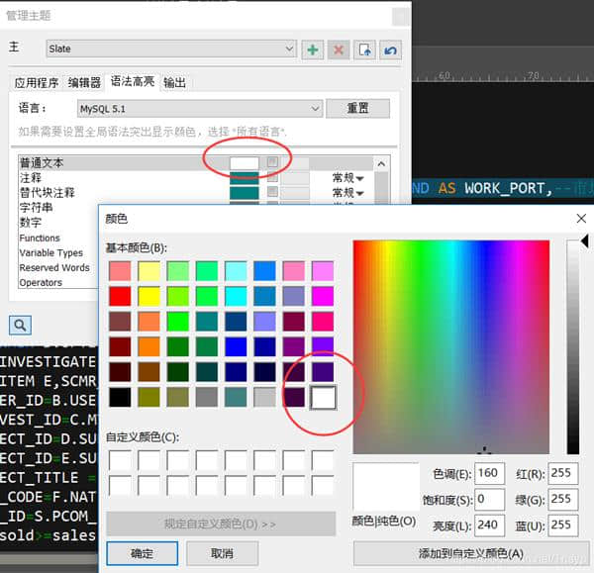Switch to the 输出 tab
Image resolution: width=594 pixels, height=573 pixels.
174,83
